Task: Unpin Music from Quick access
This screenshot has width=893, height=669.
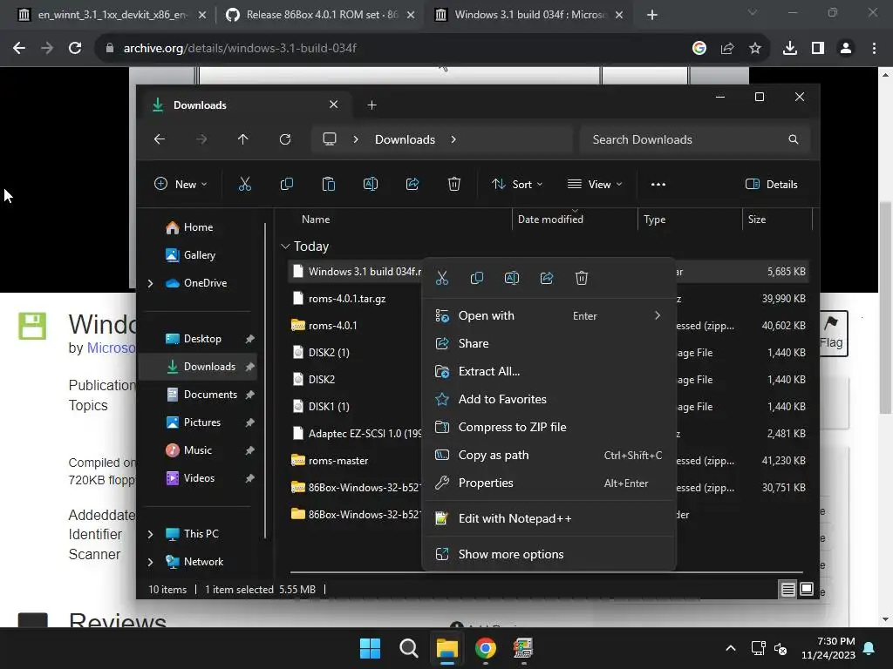Action: pyautogui.click(x=249, y=450)
